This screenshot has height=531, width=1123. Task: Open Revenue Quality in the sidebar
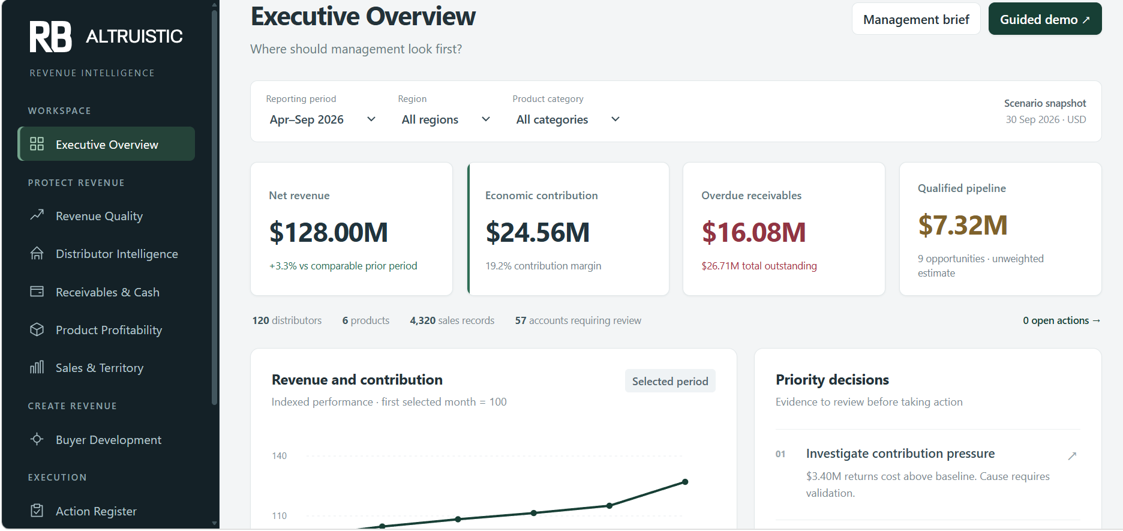tap(106, 215)
